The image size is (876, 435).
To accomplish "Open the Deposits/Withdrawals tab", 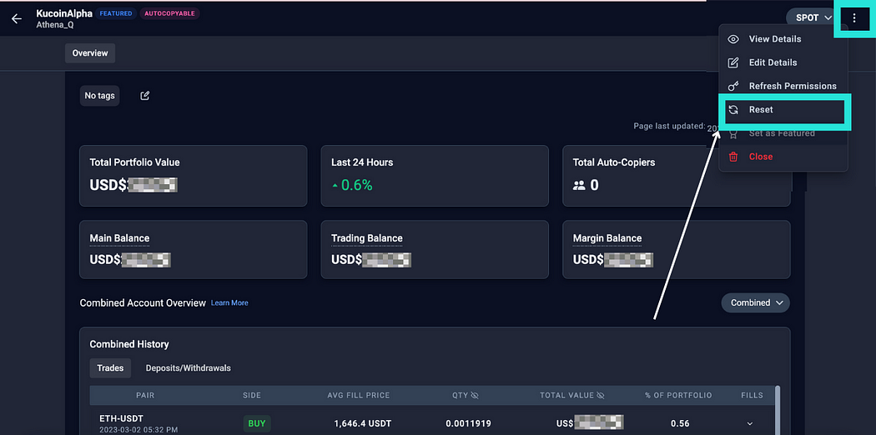I will click(189, 368).
